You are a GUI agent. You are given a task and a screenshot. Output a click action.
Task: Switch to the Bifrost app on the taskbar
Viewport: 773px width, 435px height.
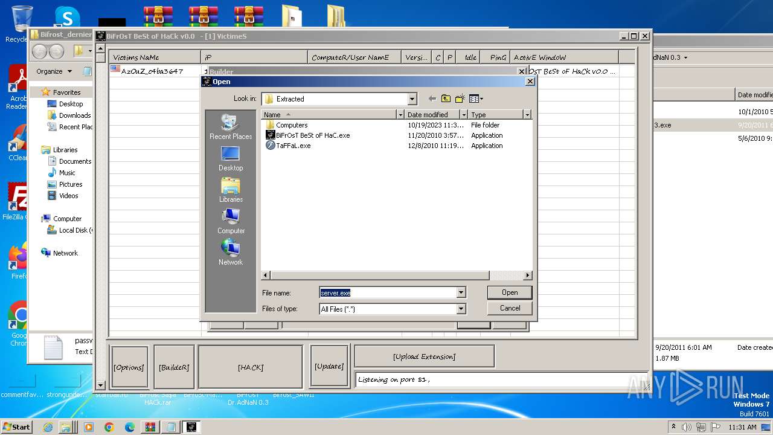click(191, 427)
